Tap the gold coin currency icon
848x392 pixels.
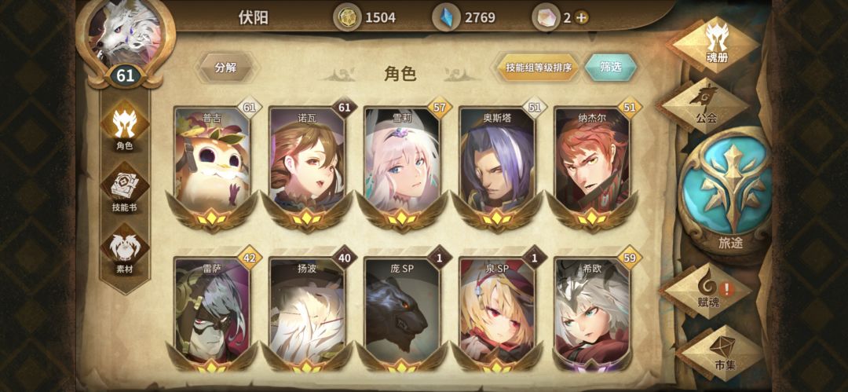click(x=346, y=17)
